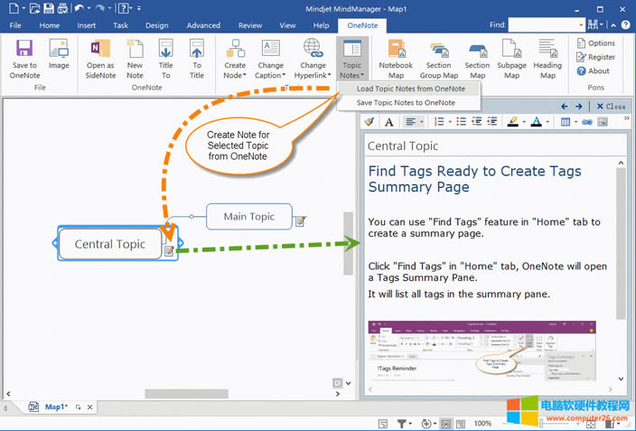Click the note icon beside Main Topic
The image size is (636, 431).
(x=300, y=220)
